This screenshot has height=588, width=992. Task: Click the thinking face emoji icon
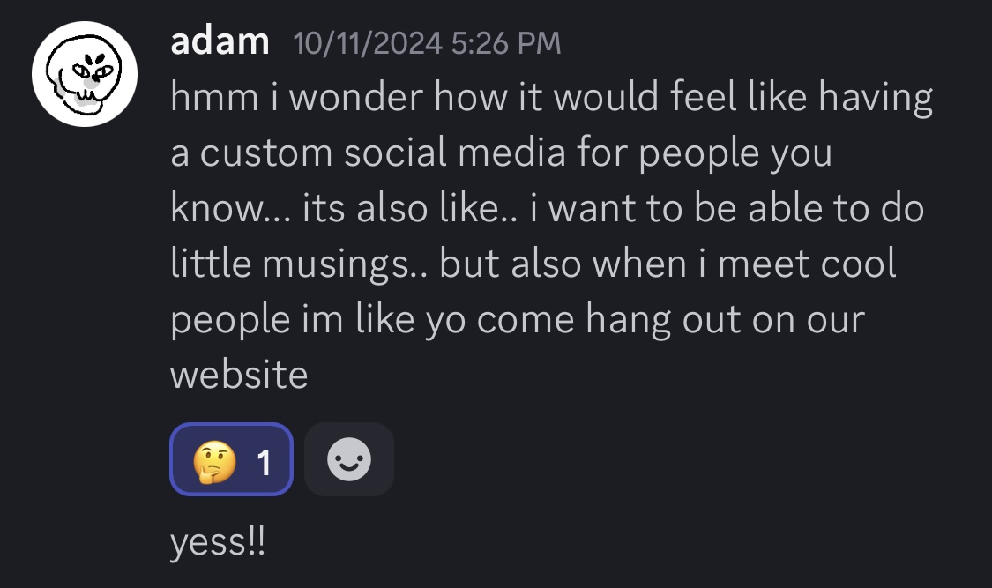coord(213,460)
